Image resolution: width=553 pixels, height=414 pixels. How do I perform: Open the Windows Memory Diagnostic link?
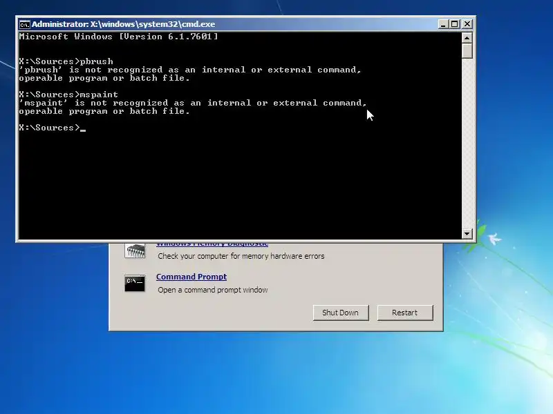(212, 244)
